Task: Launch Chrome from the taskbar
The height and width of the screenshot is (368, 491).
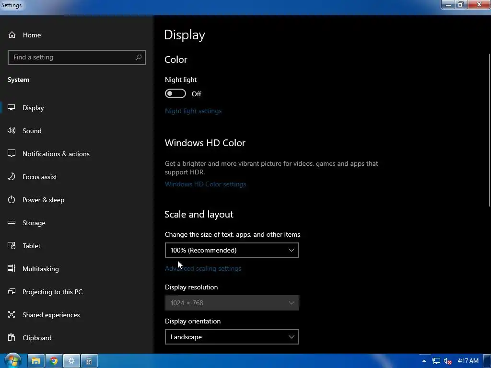Action: (54, 361)
